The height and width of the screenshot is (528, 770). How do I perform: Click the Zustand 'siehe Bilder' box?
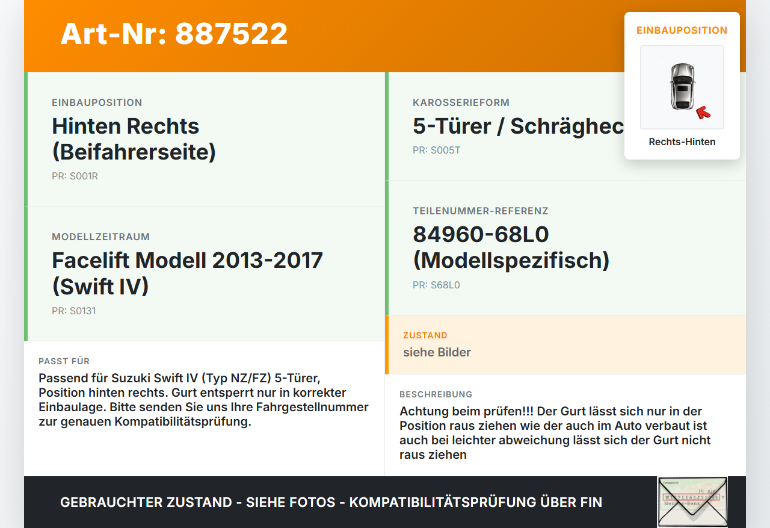(565, 344)
